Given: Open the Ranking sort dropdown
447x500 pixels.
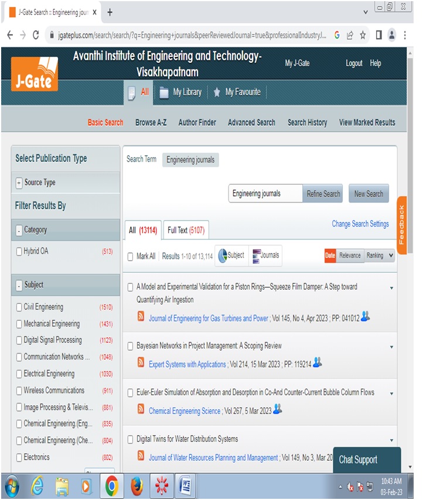Looking at the screenshot, I should 379,256.
